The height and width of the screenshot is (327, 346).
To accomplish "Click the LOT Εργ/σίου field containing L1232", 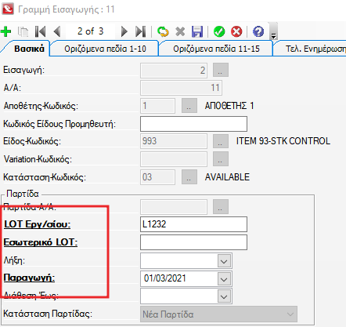I will (193, 224).
